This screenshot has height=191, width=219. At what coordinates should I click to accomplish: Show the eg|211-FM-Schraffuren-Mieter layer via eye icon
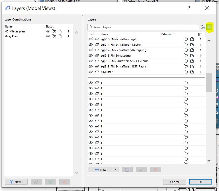point(91,45)
